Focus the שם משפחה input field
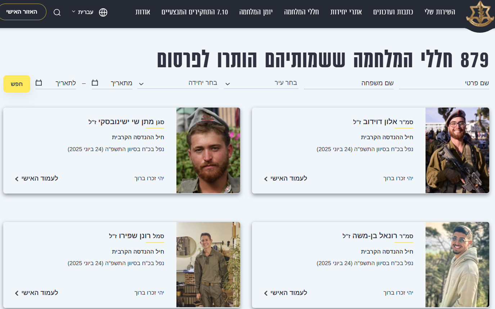This screenshot has width=495, height=309. click(x=349, y=83)
